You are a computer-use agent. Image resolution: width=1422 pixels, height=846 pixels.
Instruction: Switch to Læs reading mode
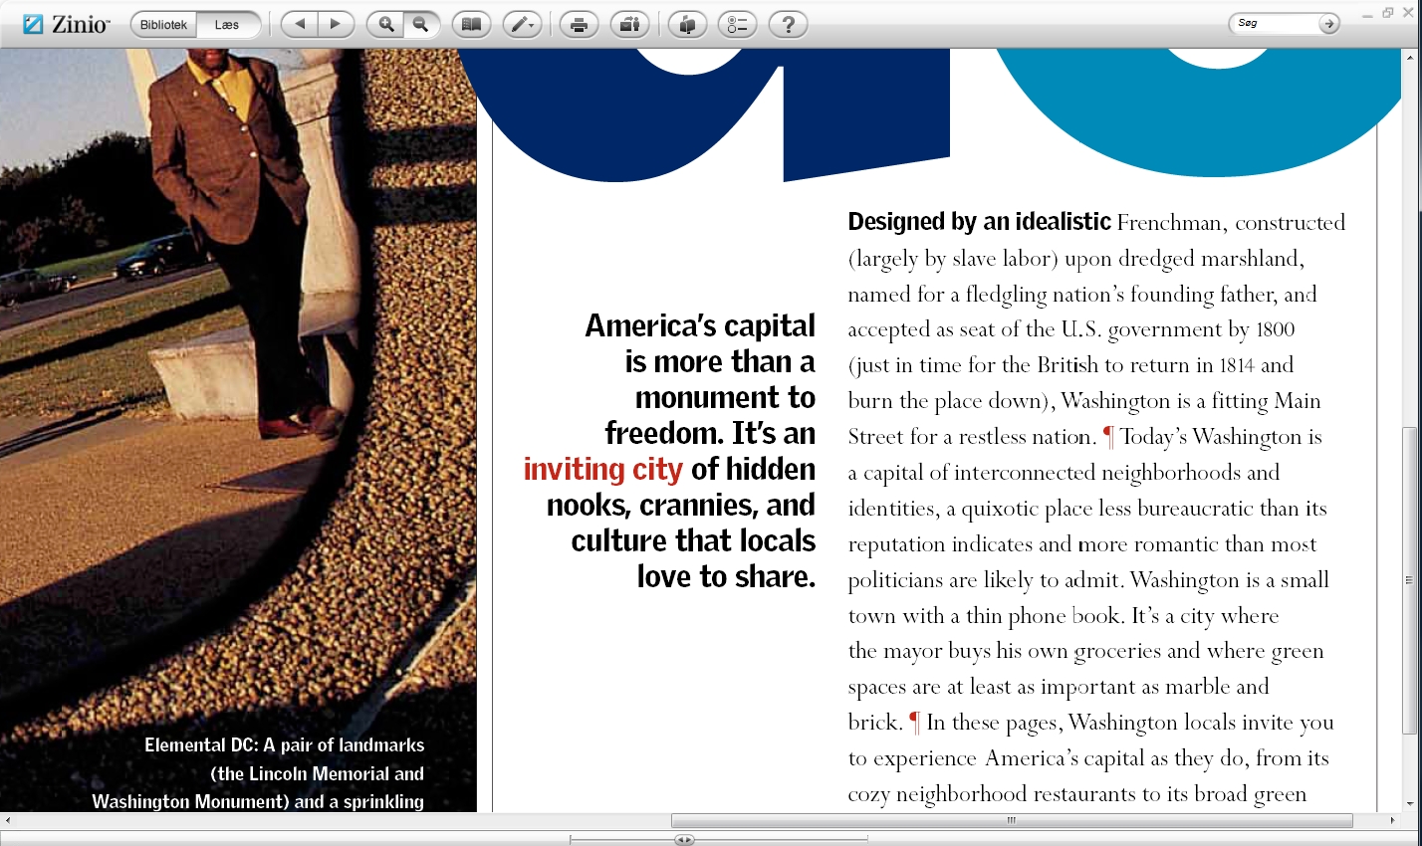(228, 25)
